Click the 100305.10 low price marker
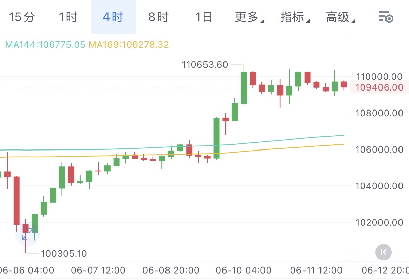This screenshot has width=409, height=280. coord(64,253)
